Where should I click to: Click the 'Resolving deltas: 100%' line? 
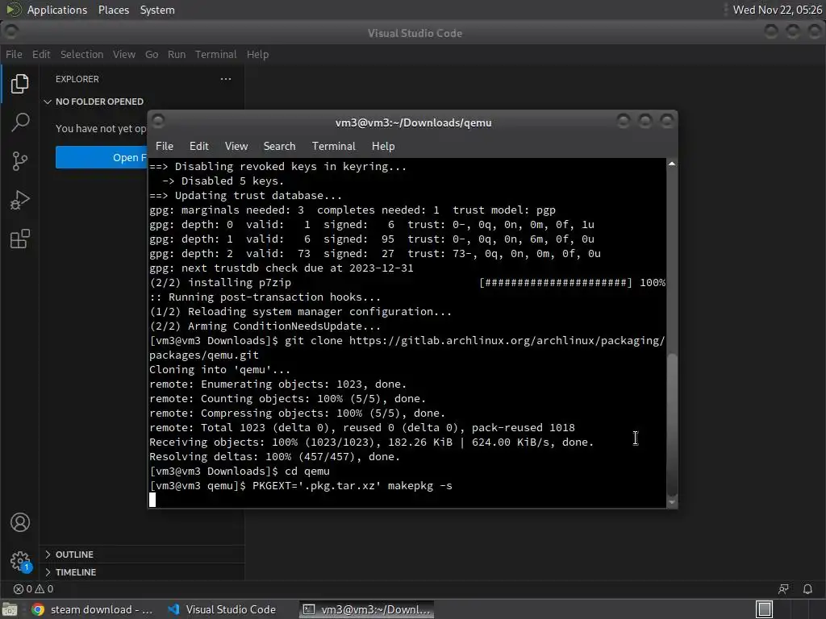(x=274, y=457)
